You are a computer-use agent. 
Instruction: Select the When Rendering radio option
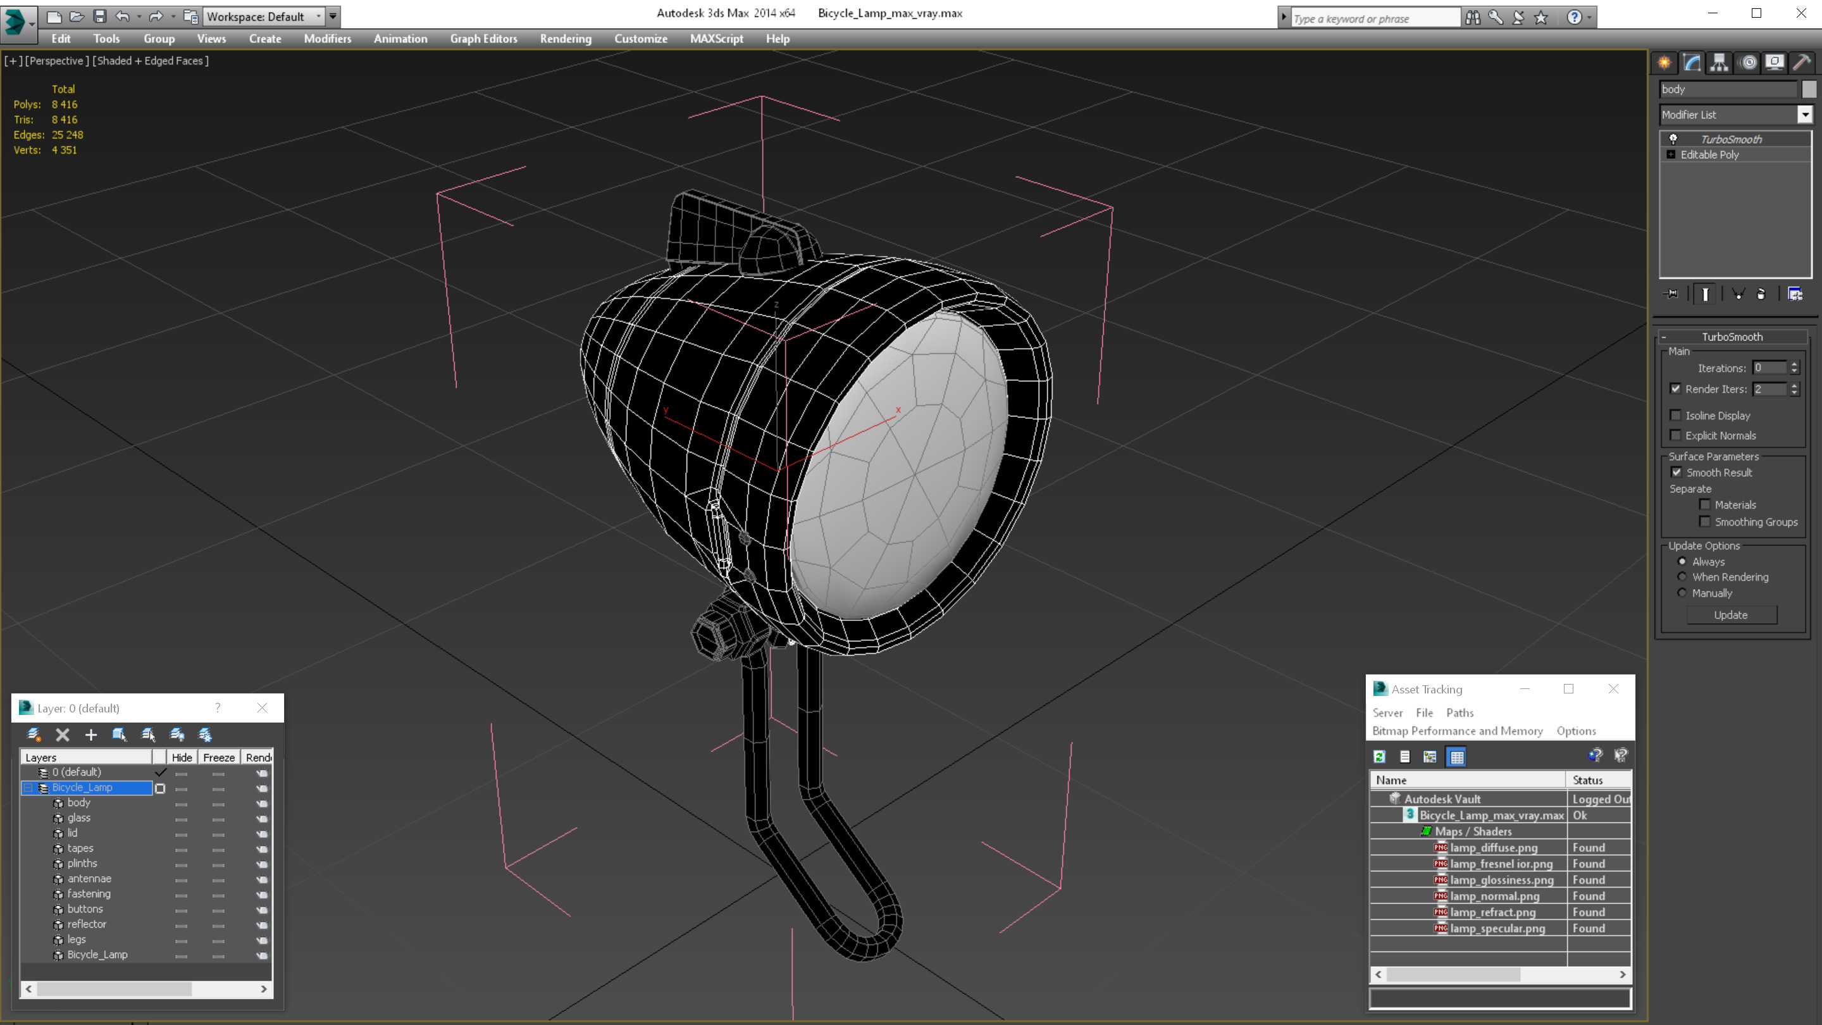point(1683,577)
